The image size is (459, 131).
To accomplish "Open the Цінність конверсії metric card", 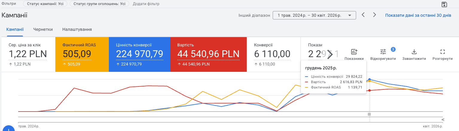I will tap(139, 54).
